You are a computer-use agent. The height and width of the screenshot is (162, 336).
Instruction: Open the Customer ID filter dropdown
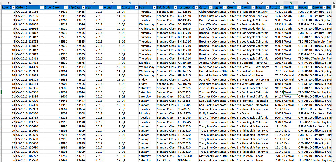[x=196, y=7]
